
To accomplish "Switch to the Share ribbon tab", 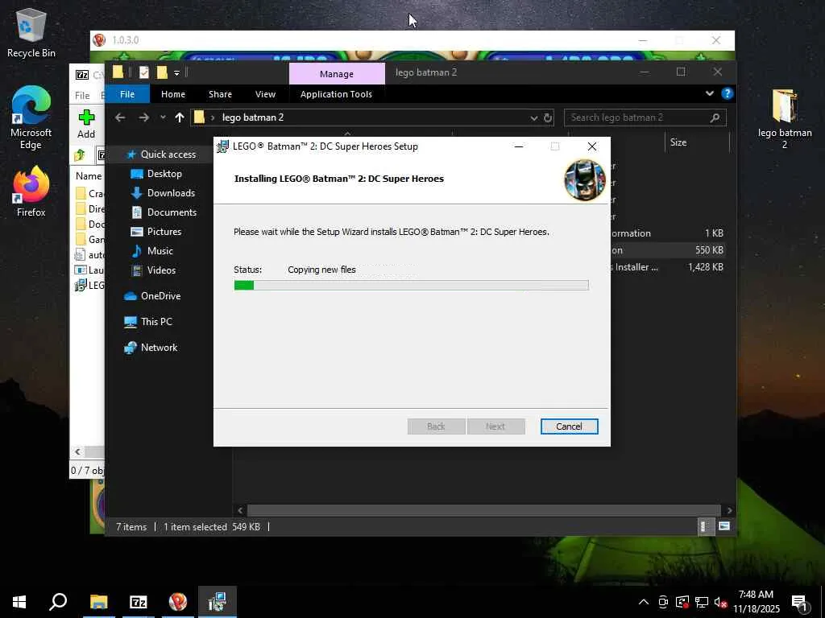I will pos(220,94).
